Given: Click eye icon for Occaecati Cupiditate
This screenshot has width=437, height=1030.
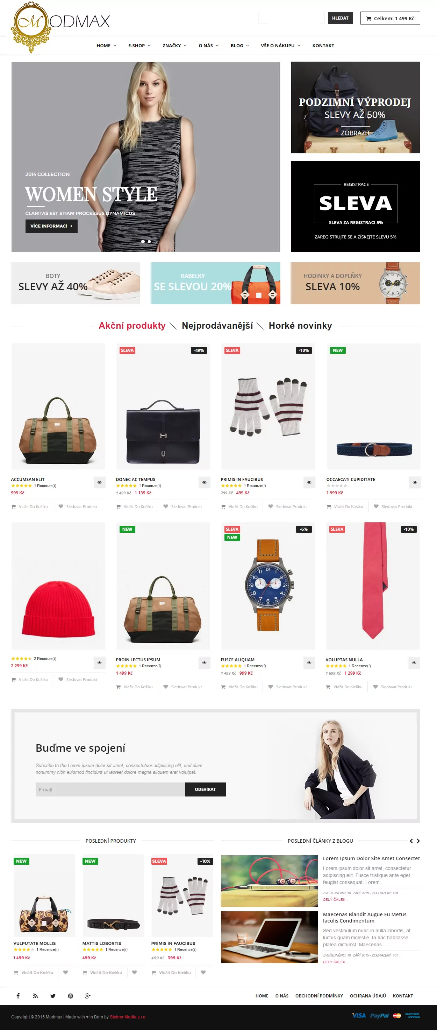Looking at the screenshot, I should click(415, 482).
